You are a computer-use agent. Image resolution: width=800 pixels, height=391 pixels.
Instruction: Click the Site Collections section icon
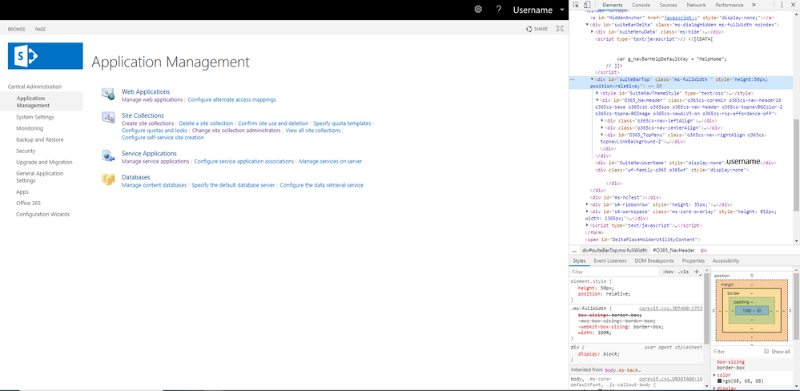(x=107, y=118)
